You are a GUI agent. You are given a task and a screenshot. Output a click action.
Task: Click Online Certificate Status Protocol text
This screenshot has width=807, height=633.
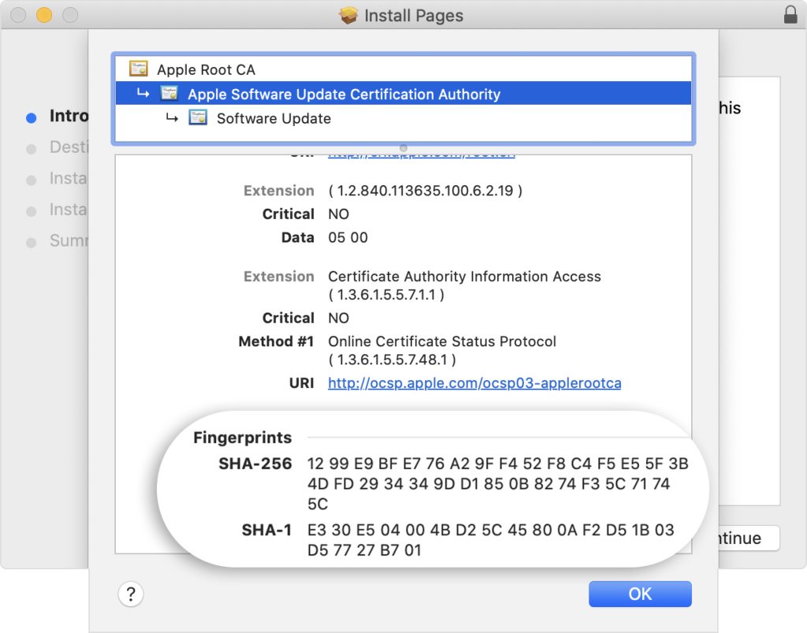442,342
